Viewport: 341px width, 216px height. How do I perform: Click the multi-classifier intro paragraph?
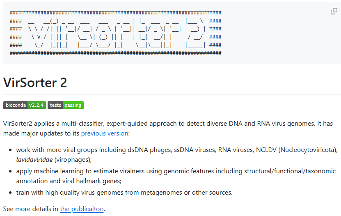pos(168,129)
